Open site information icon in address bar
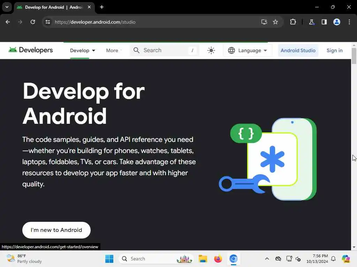The width and height of the screenshot is (357, 267). (x=48, y=22)
